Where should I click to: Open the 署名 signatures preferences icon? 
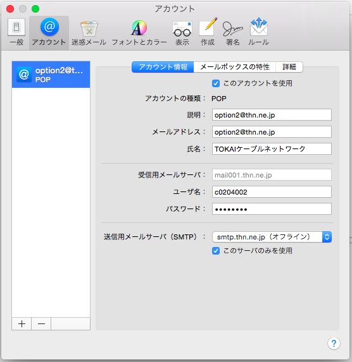coord(232,32)
